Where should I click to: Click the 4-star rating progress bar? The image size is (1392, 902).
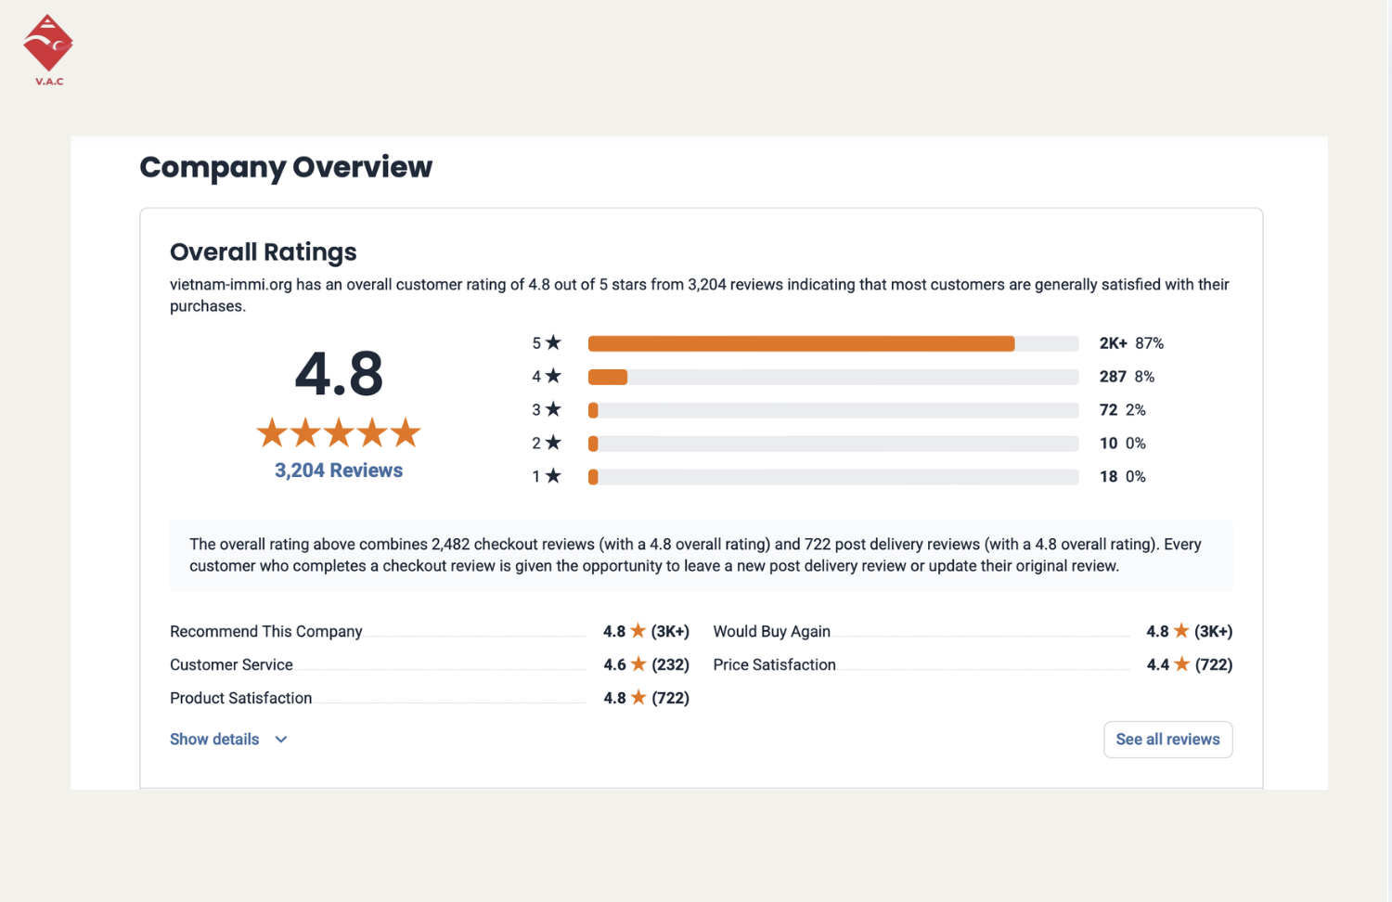click(832, 377)
